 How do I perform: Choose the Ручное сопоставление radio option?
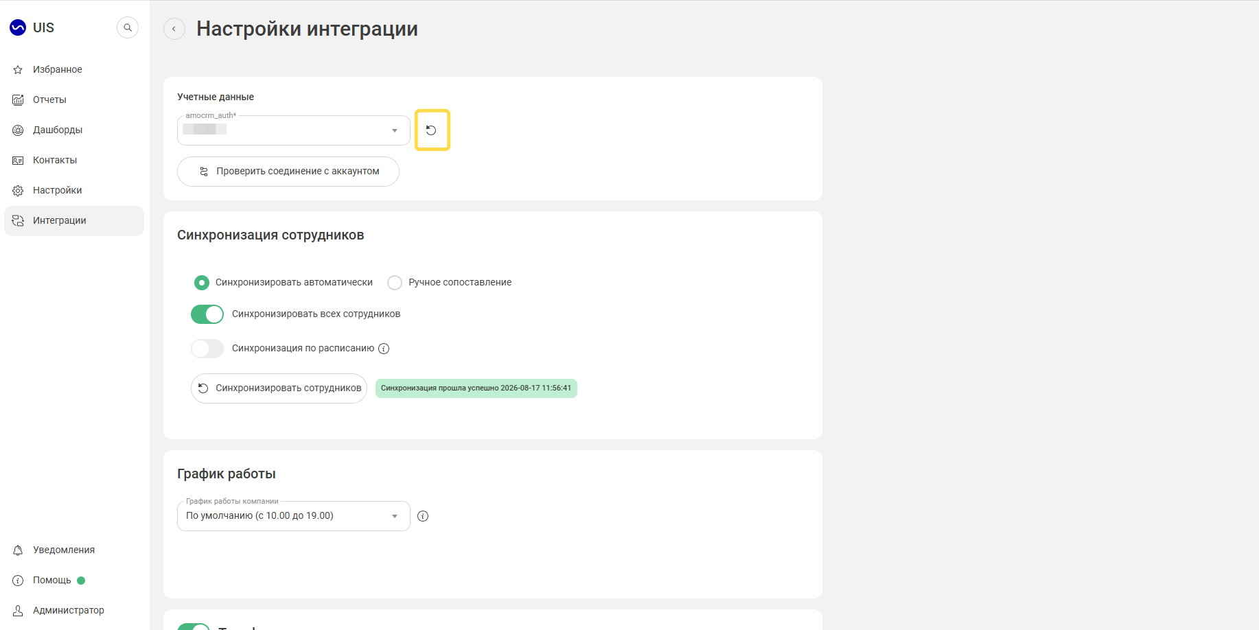click(x=395, y=283)
